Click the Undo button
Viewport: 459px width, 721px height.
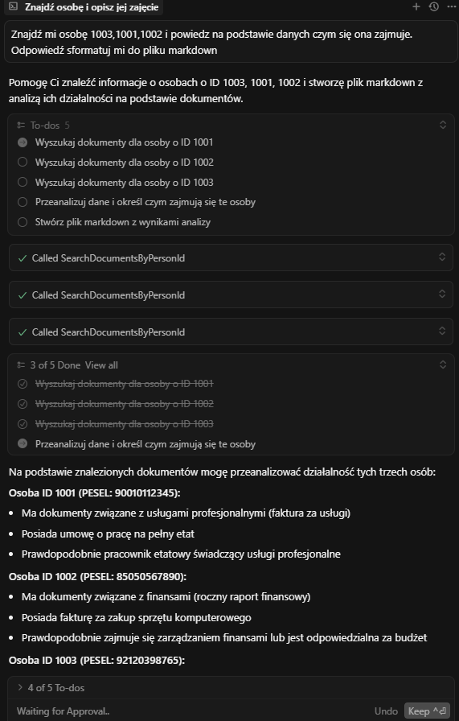[386, 711]
